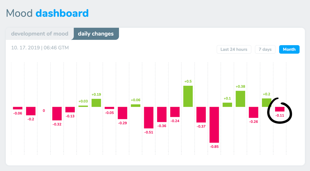Click the green +0.19 bar
Screen dimensions: 310x171
point(96,103)
